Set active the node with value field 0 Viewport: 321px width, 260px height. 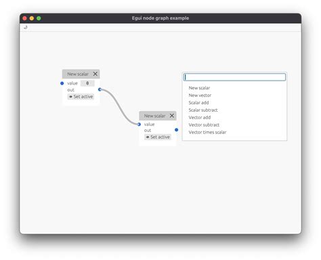click(x=81, y=97)
